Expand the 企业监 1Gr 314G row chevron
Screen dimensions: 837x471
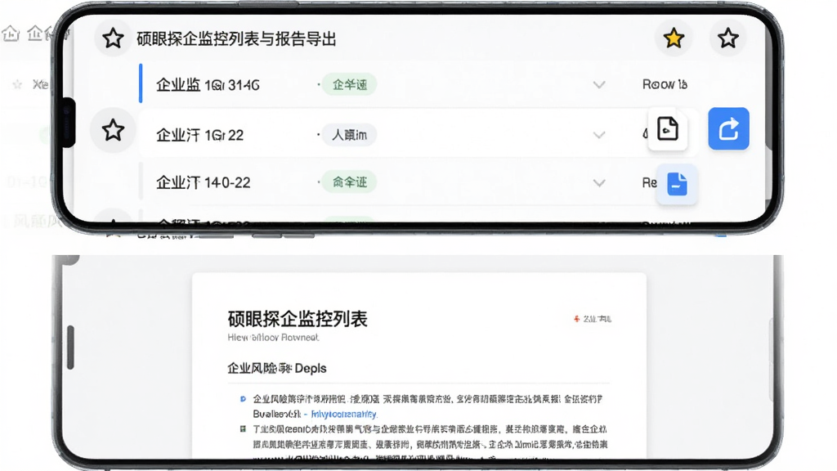click(x=599, y=84)
